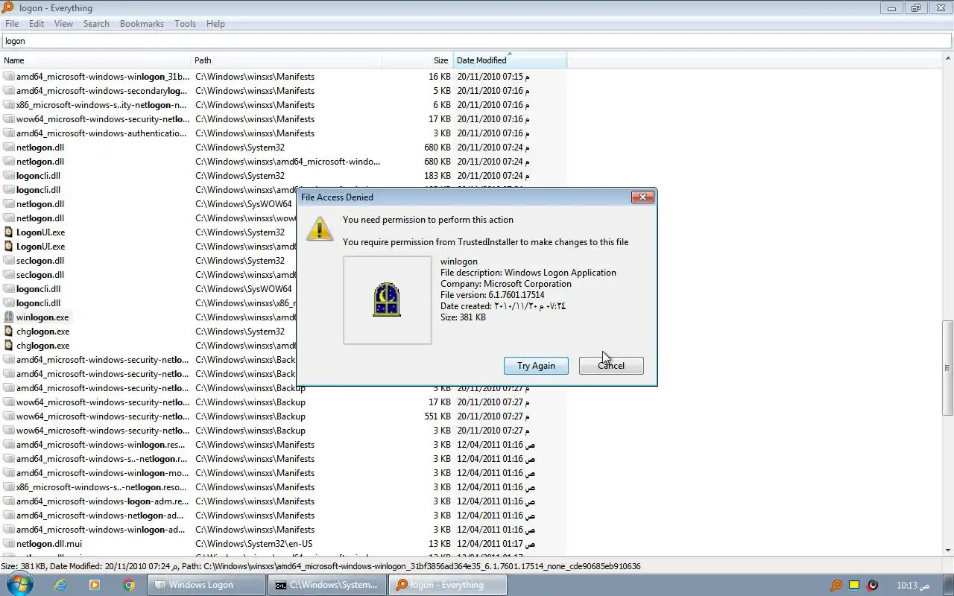Close the File Access Denied dialog
Viewport: 954px width, 596px height.
click(x=642, y=197)
